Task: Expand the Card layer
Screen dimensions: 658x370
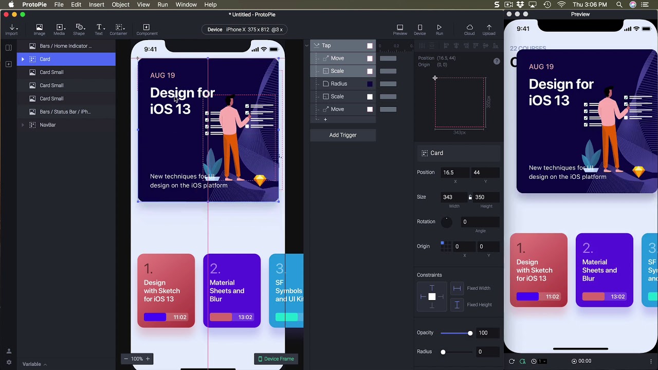Action: point(23,59)
